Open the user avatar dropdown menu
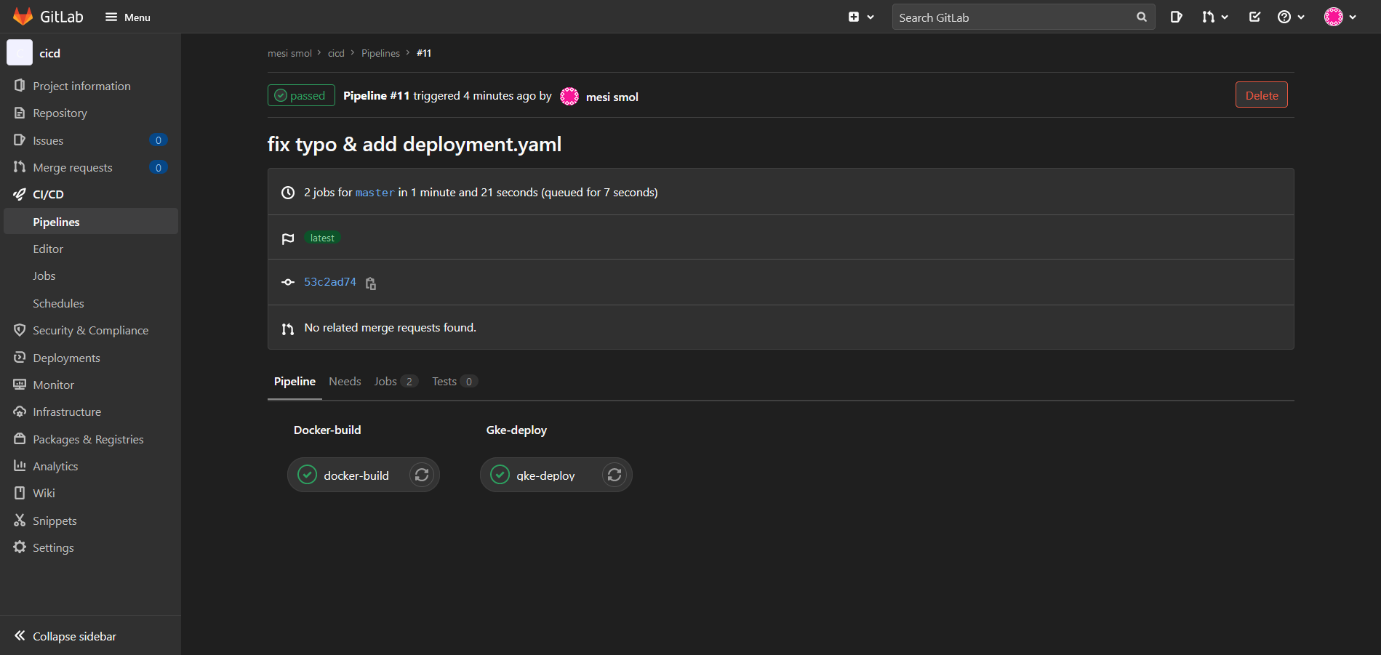The width and height of the screenshot is (1381, 655). 1340,17
